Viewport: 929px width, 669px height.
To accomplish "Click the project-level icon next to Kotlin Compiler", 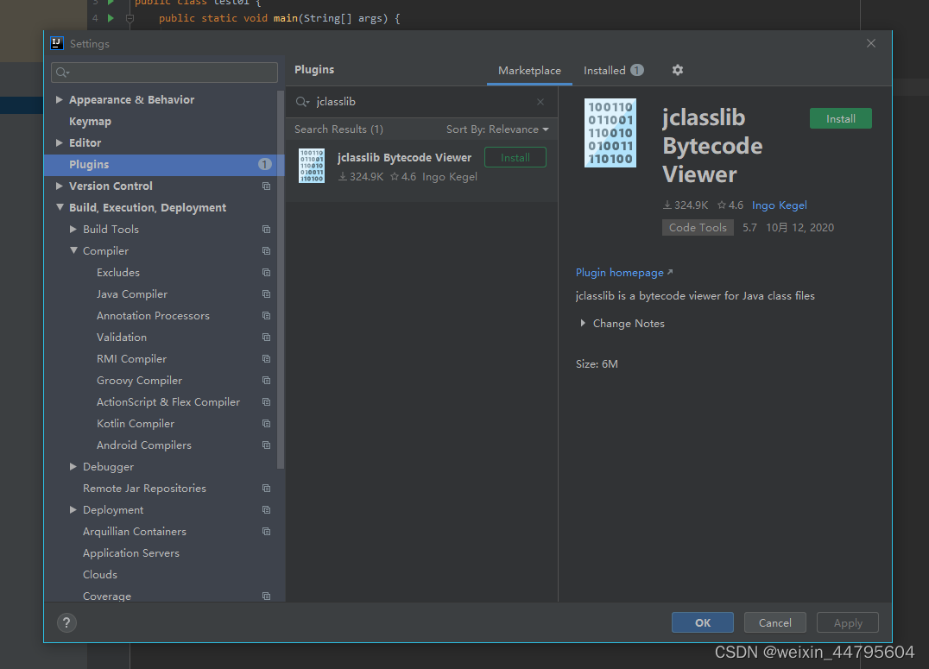I will (x=266, y=424).
